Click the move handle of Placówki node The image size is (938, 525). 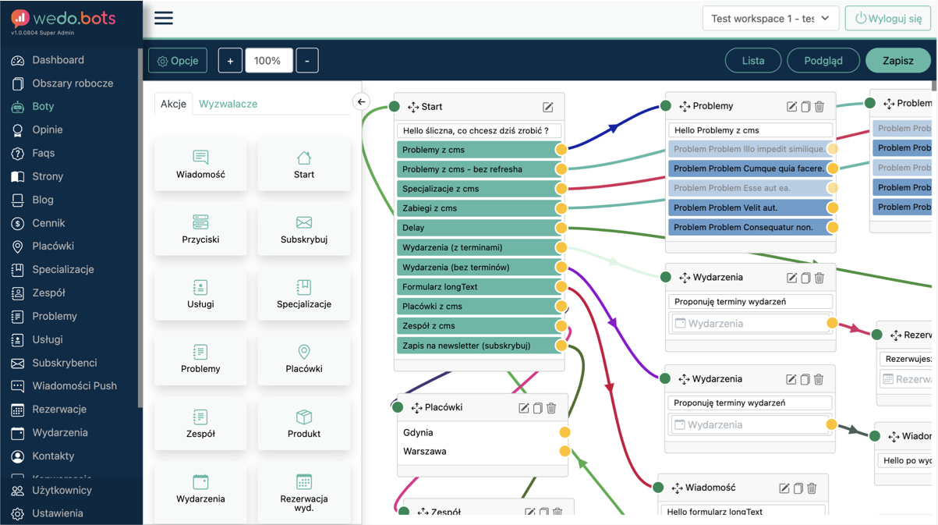[x=417, y=408]
